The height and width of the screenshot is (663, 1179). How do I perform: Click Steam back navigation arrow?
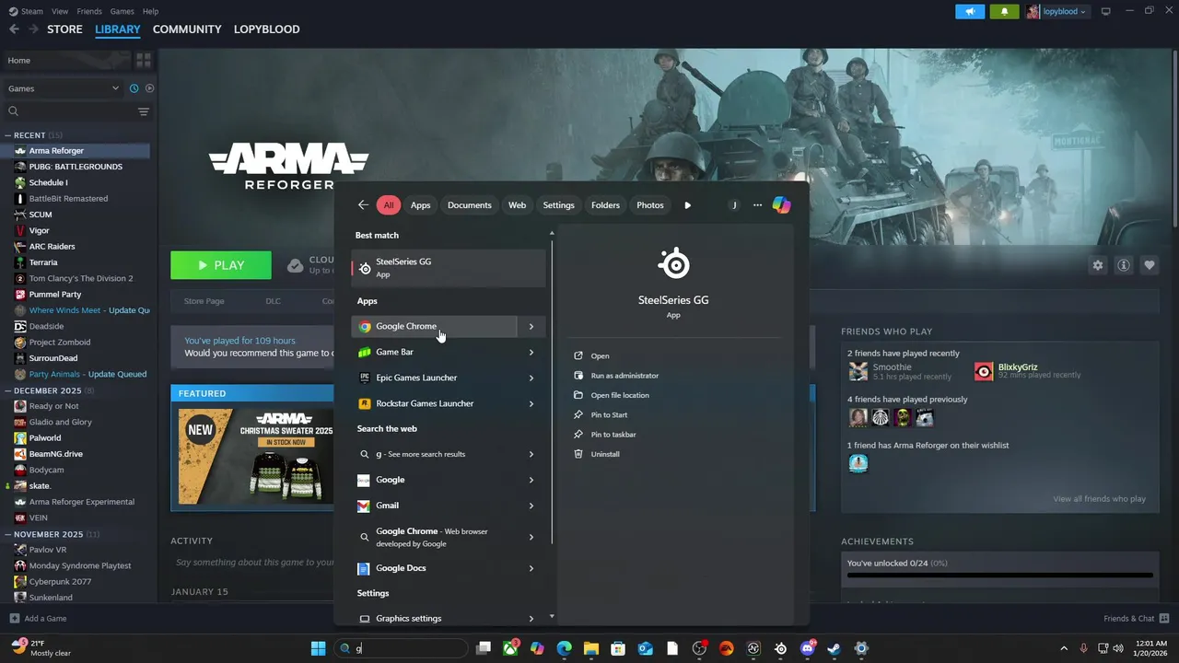(14, 29)
